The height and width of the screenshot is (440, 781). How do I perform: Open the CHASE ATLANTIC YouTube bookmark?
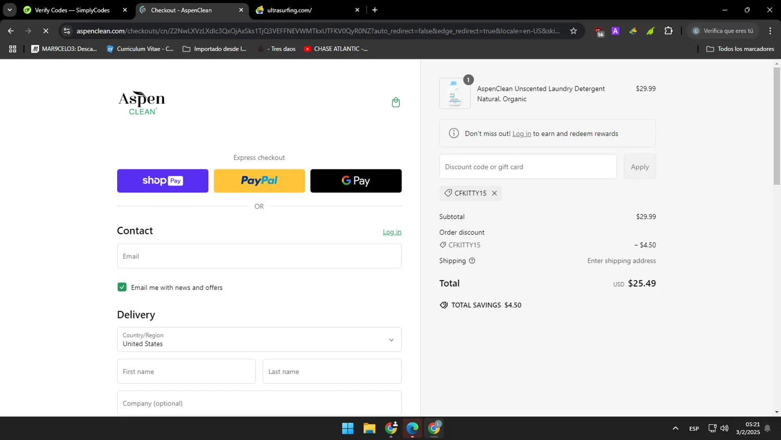point(336,49)
